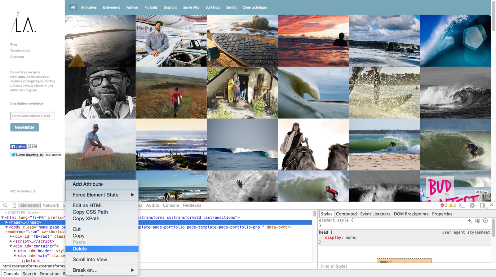Click the red error count icon
The height and width of the screenshot is (277, 496).
[x=442, y=205]
